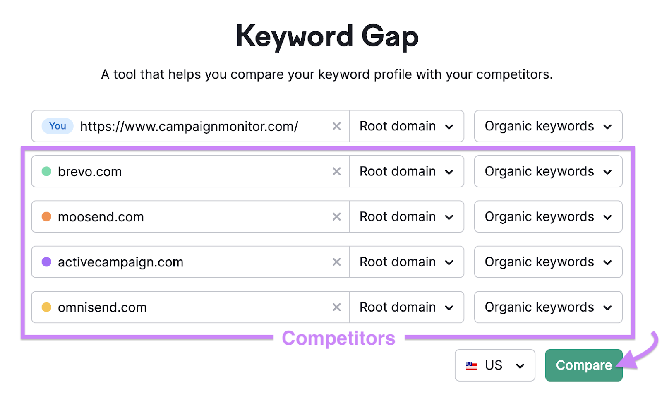Remove brevo.com from the competitor list
662x396 pixels.
click(x=336, y=171)
